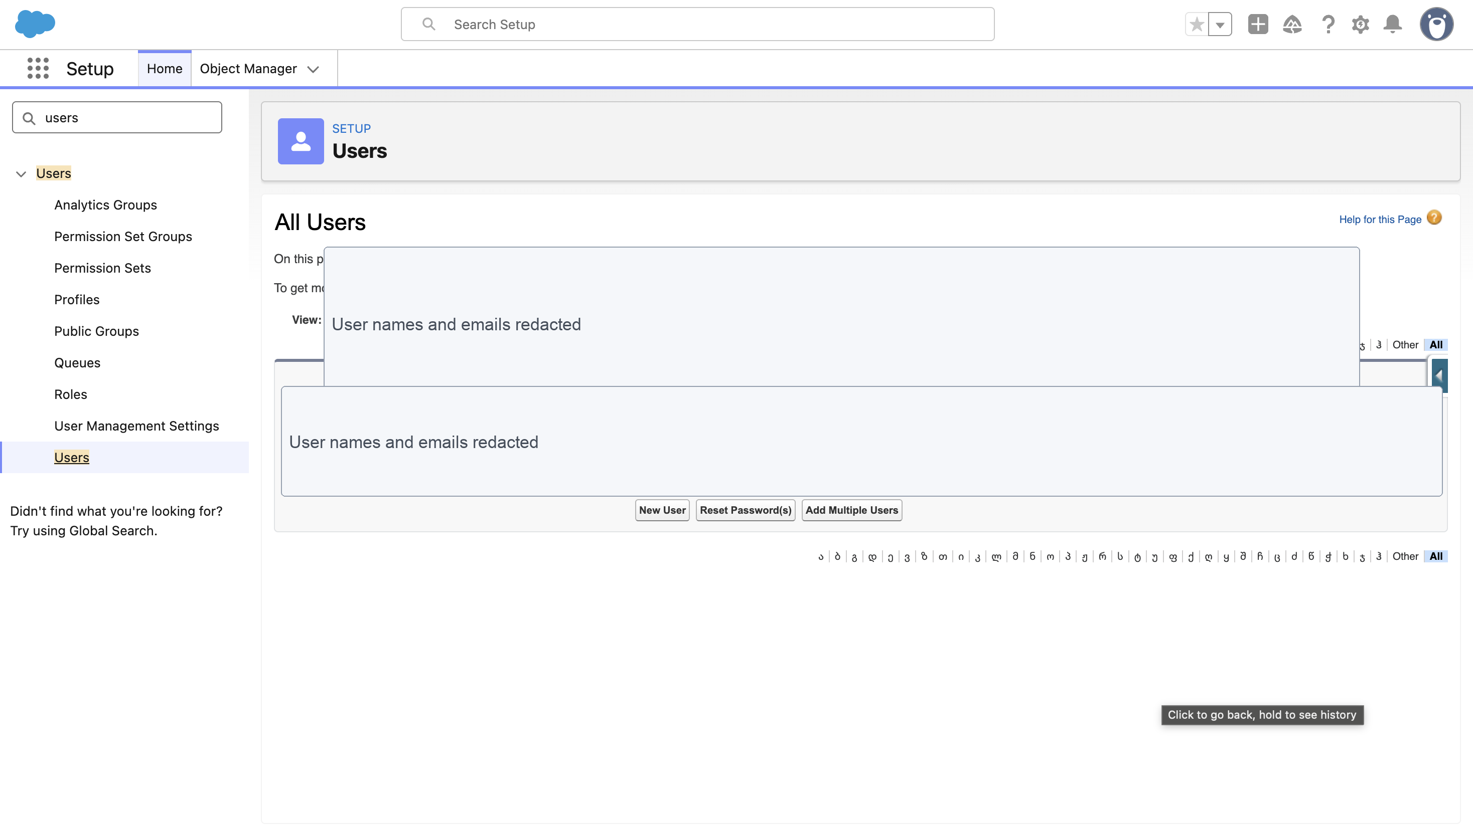Image resolution: width=1473 pixels, height=836 pixels.
Task: Filter users by letter ი in lower row
Action: [x=961, y=557]
